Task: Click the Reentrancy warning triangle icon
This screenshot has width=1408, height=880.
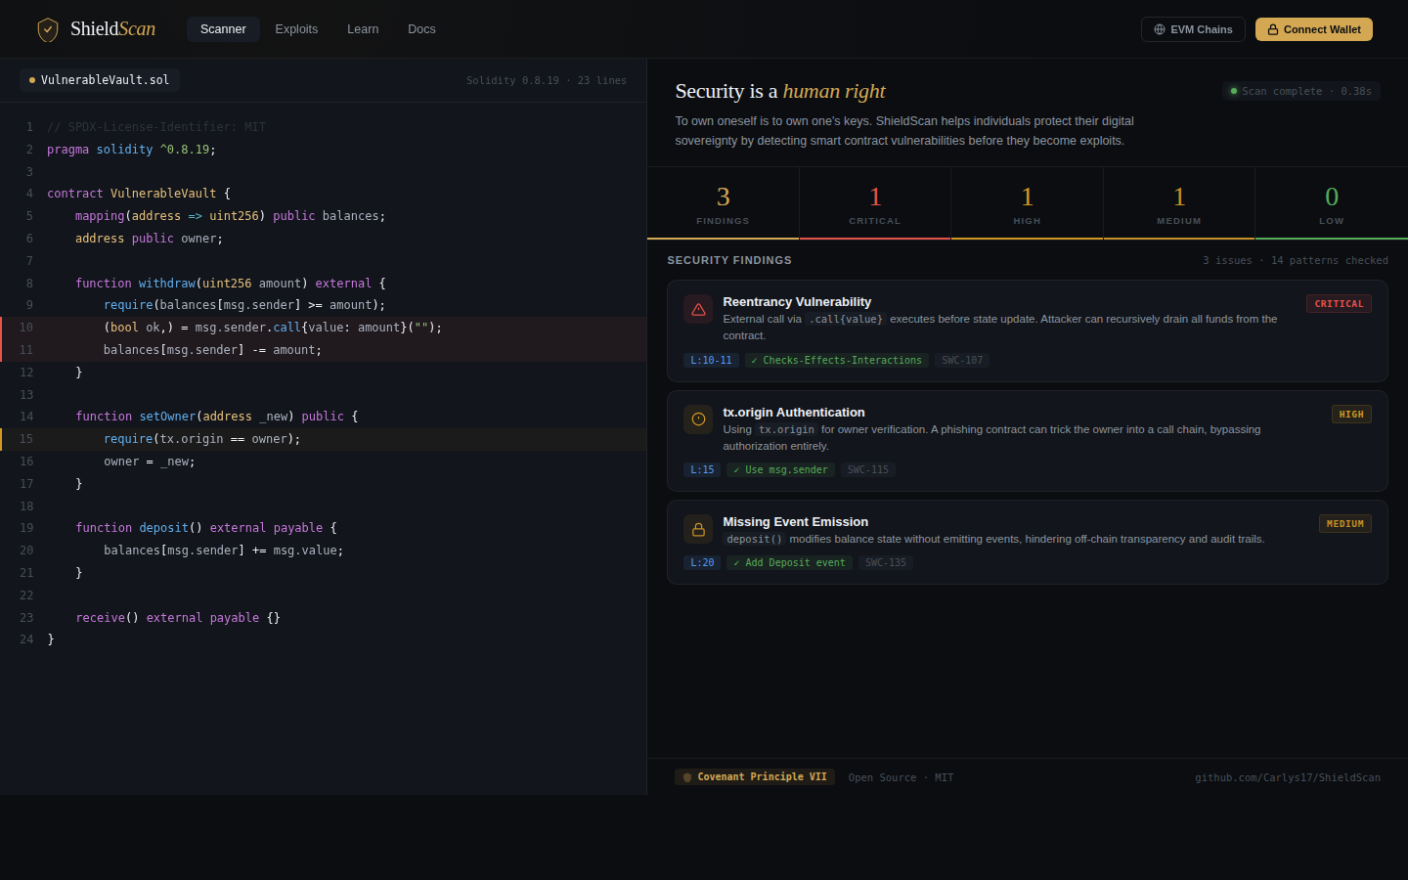Action: coord(698,309)
